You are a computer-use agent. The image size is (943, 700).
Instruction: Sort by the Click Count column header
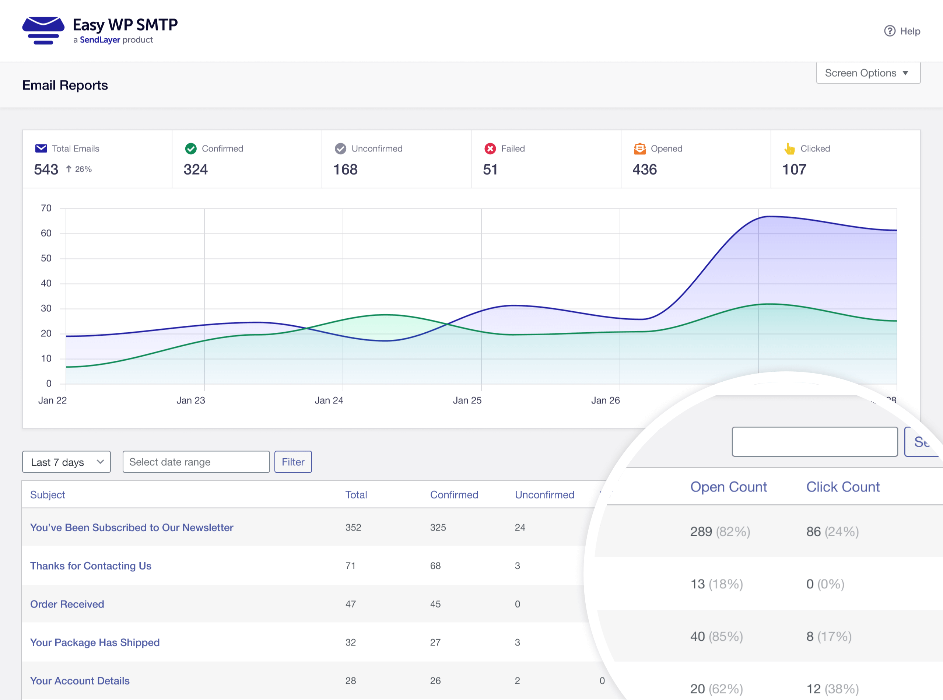click(x=843, y=487)
